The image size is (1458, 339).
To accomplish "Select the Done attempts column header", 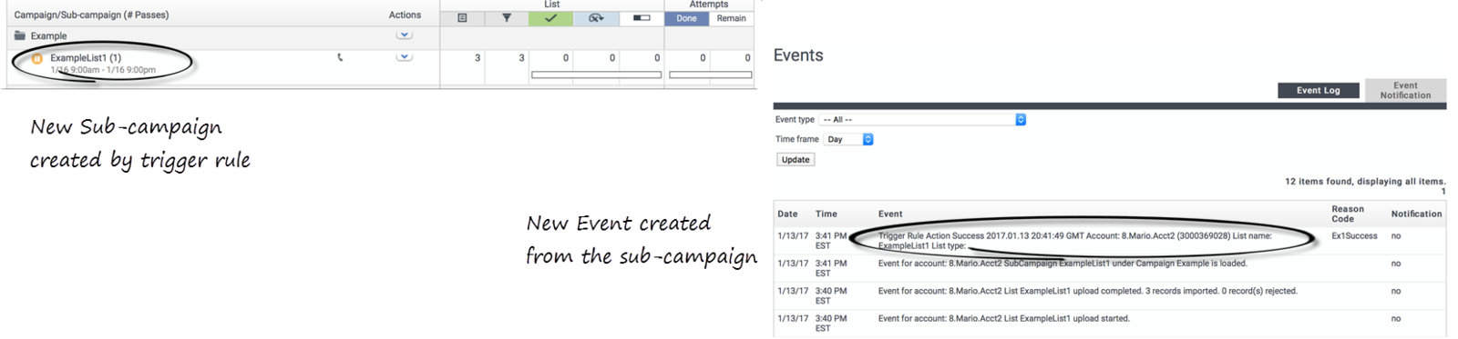I will point(686,18).
